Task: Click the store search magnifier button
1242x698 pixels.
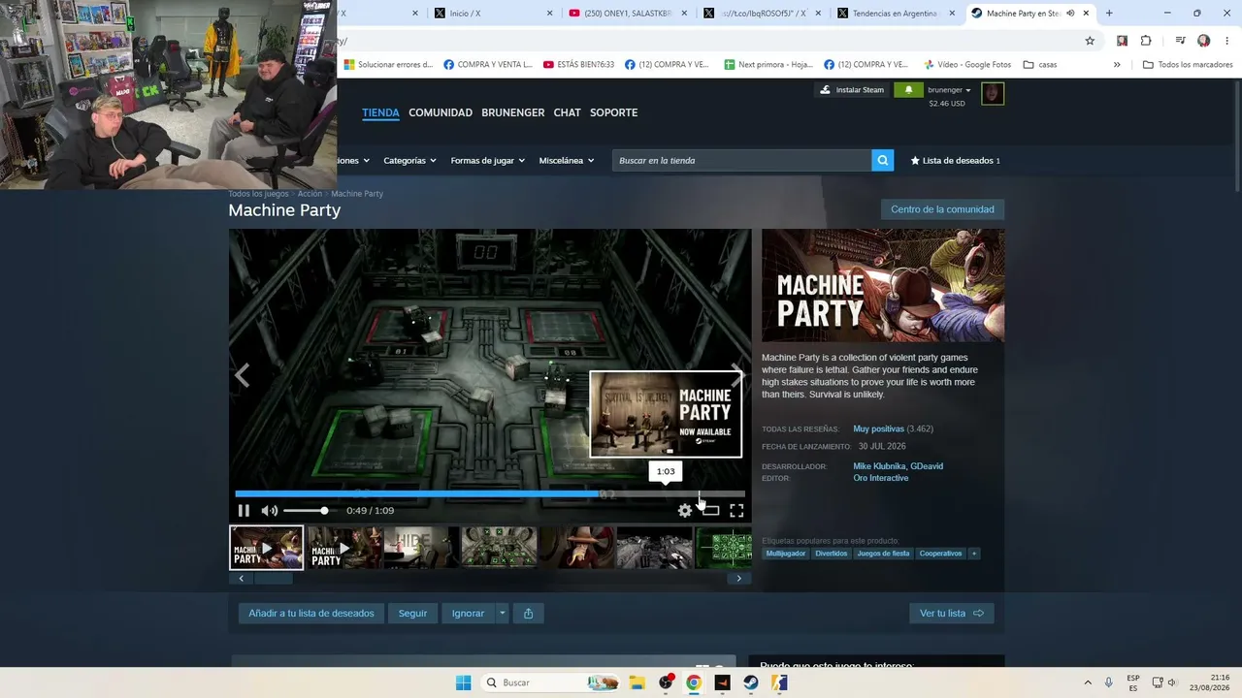Action: (x=882, y=161)
